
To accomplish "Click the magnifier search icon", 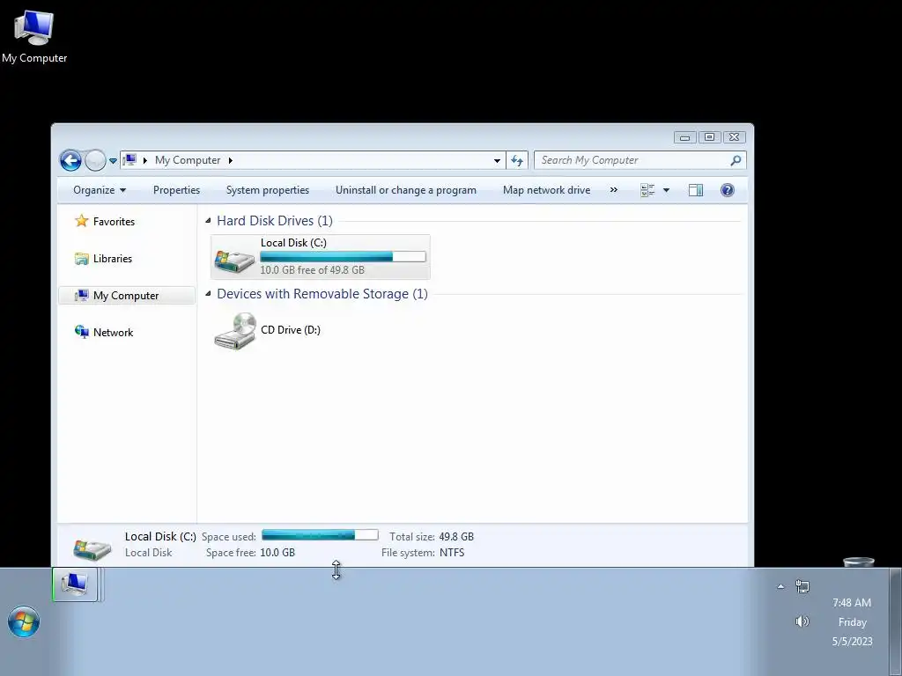I will pyautogui.click(x=736, y=160).
